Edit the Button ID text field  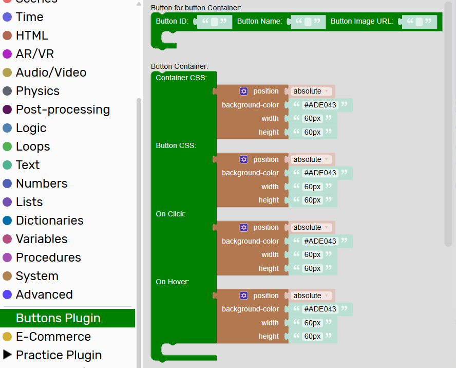214,22
